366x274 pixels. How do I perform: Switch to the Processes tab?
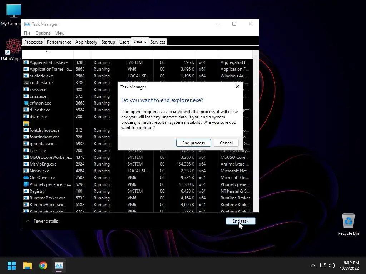(x=33, y=42)
